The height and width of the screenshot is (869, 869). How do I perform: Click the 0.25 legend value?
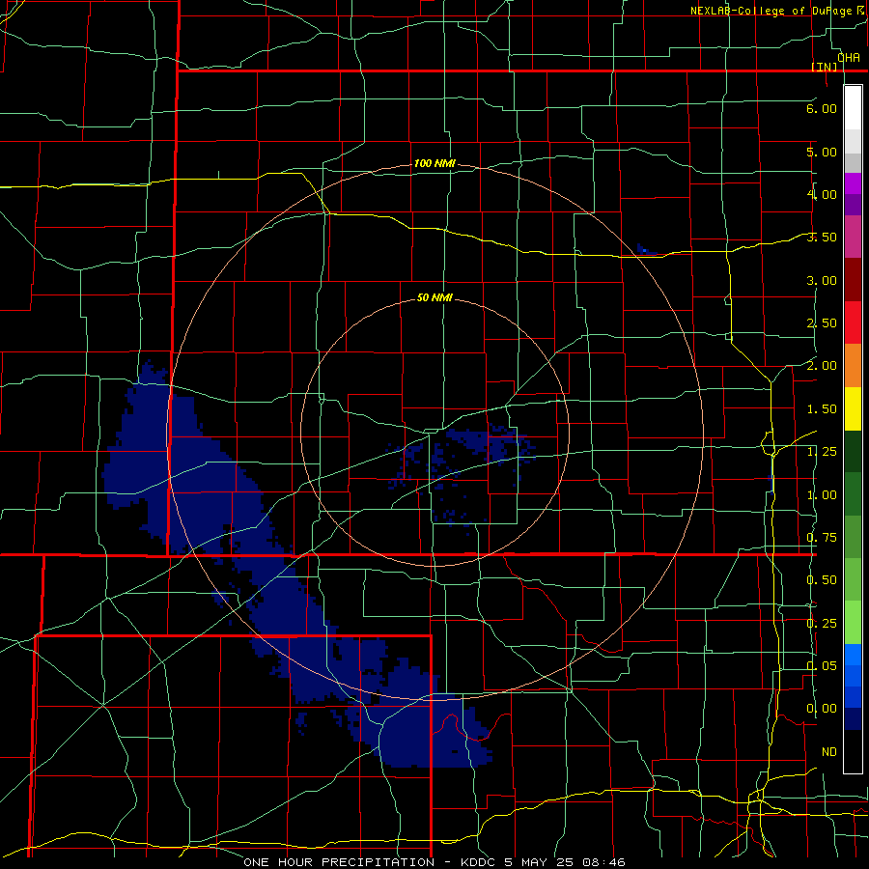tap(822, 624)
